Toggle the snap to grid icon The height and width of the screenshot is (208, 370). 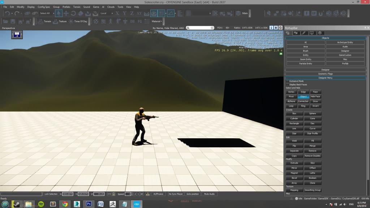point(162,13)
